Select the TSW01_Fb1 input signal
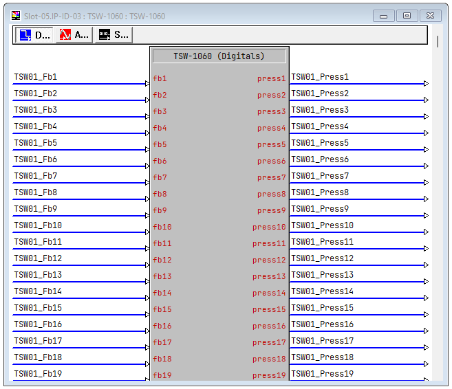Viewport: 452px width, 389px height. point(36,78)
